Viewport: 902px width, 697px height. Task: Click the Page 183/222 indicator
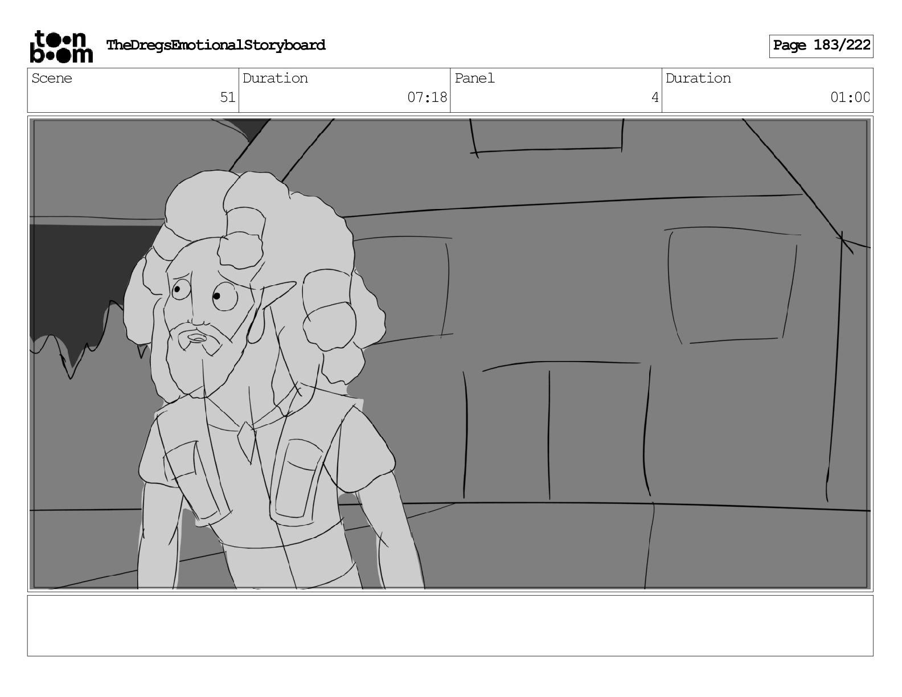[821, 46]
